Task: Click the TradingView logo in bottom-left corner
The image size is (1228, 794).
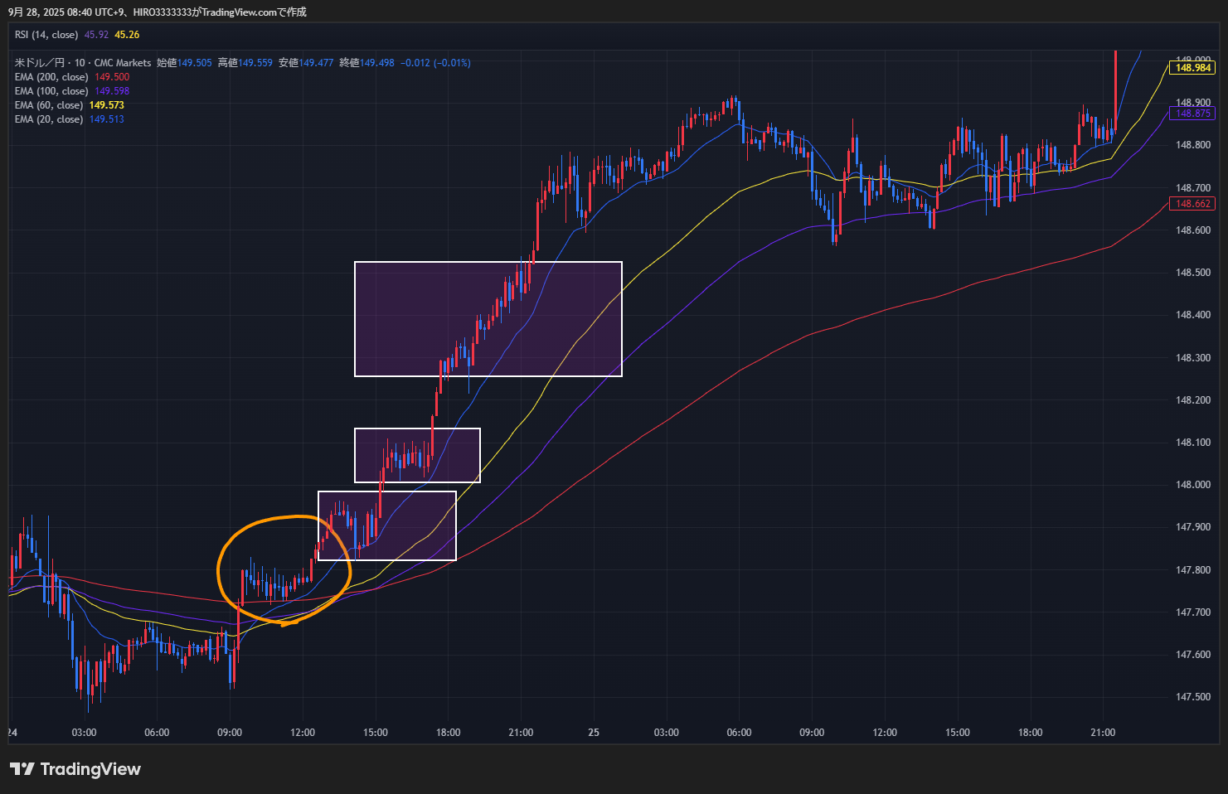Action: (75, 769)
